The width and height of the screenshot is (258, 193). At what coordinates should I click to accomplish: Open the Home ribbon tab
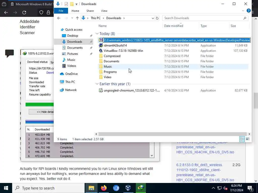click(75, 11)
